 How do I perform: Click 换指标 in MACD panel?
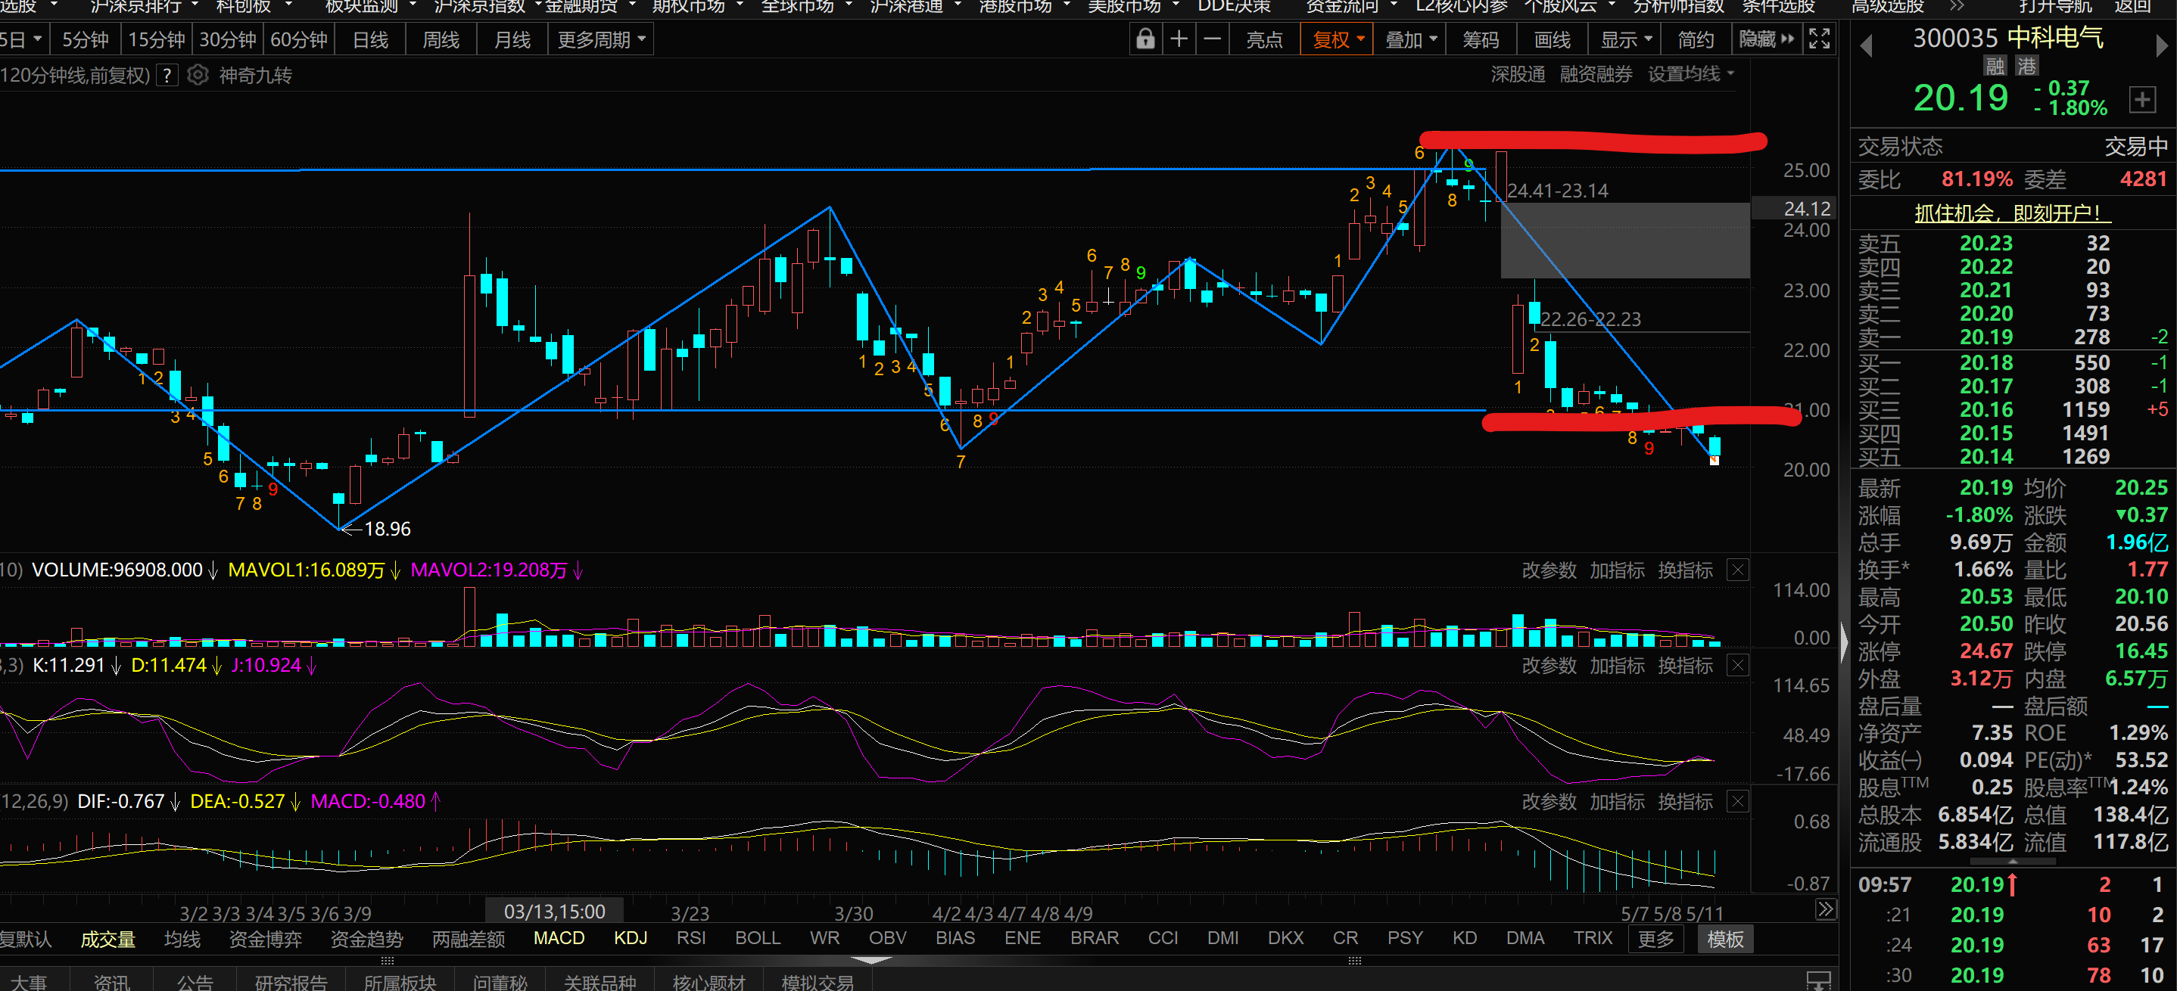[1685, 802]
